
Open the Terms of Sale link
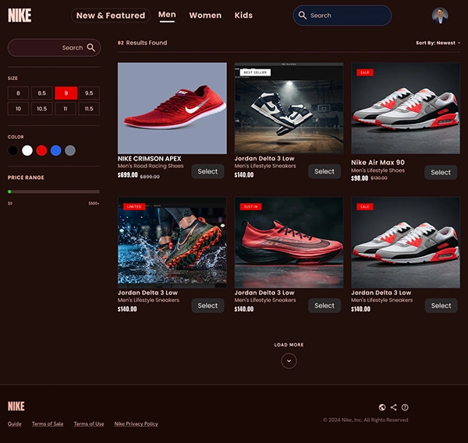48,424
